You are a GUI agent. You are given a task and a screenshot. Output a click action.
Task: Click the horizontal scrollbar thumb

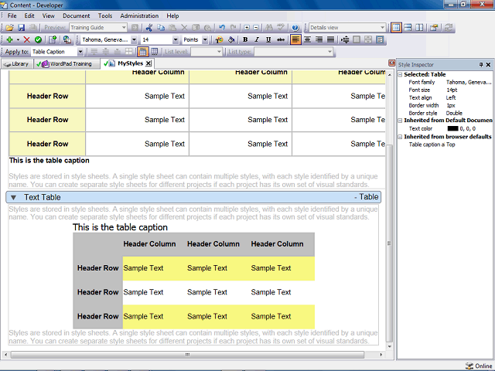[187, 355]
